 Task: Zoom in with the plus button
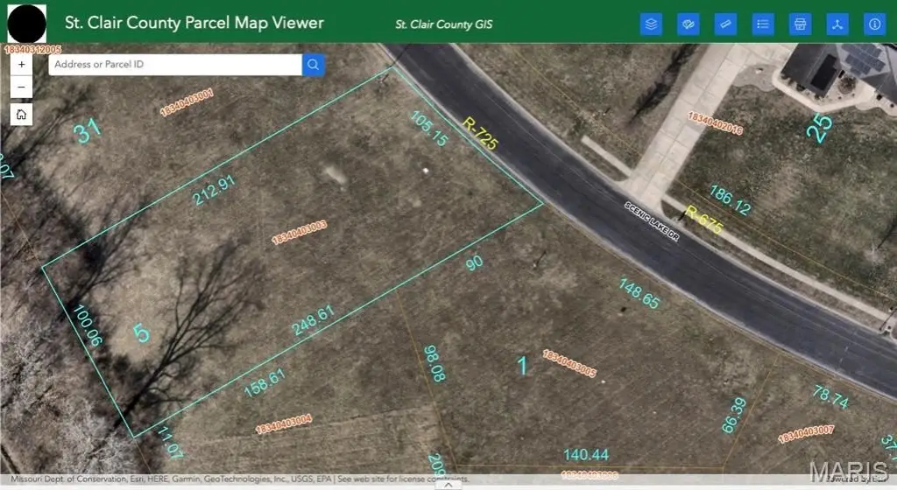tap(21, 65)
